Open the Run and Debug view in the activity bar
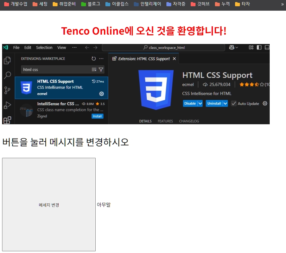The height and width of the screenshot is (253, 286). tap(7, 105)
